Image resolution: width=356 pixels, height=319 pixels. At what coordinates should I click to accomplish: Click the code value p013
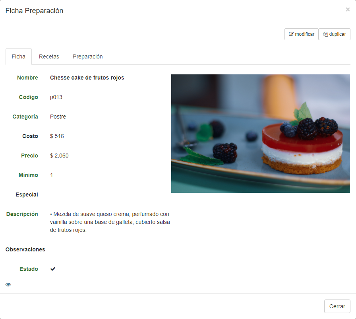56,97
